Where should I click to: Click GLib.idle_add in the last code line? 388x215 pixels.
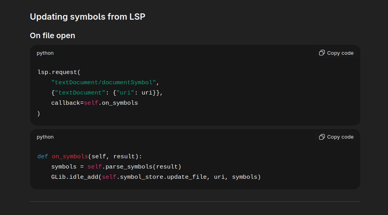(x=75, y=177)
